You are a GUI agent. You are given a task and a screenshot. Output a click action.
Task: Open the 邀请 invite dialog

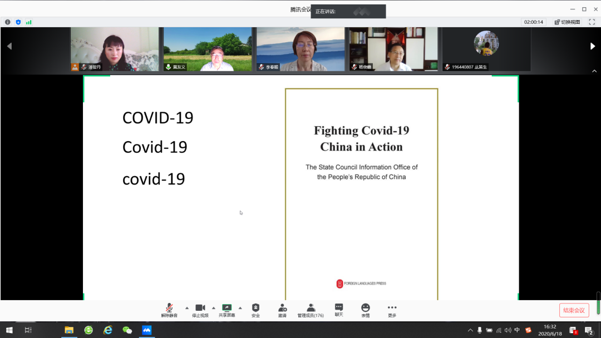click(x=282, y=310)
